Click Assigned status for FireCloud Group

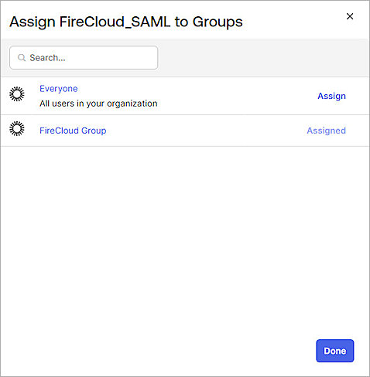click(x=326, y=131)
